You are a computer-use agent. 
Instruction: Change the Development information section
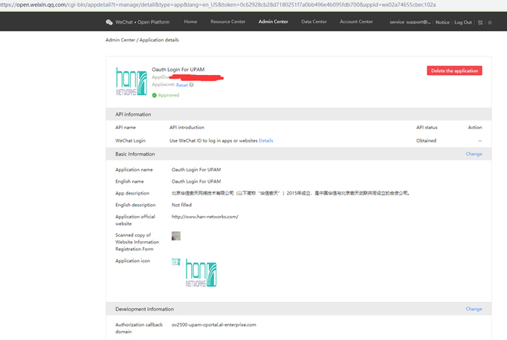pos(474,309)
